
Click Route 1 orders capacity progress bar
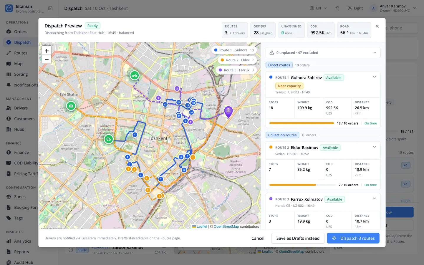(302, 123)
